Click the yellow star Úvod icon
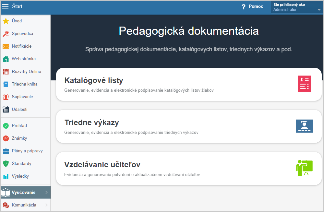 pos(6,21)
